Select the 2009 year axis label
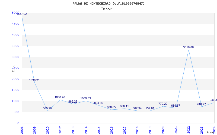217x135 pixels. point(34,130)
